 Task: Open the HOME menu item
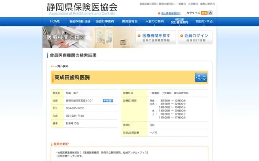[x=55, y=21]
